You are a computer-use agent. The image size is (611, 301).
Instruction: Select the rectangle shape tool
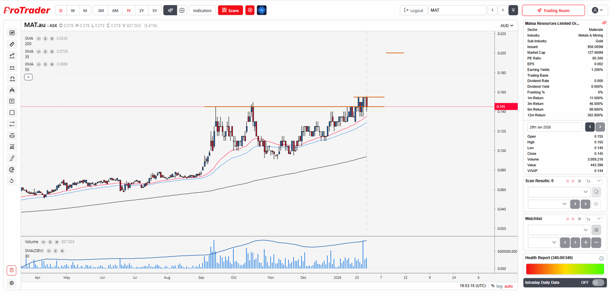click(x=12, y=112)
